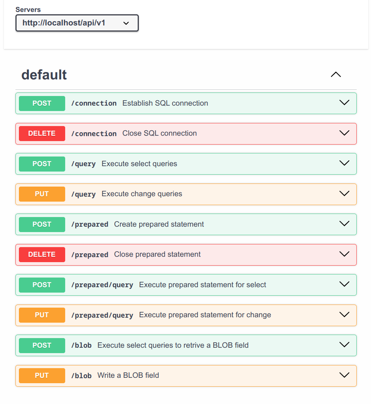Click the POST badge on /prepared/query endpoint
Screen dimensions: 371x404
pyautogui.click(x=42, y=284)
